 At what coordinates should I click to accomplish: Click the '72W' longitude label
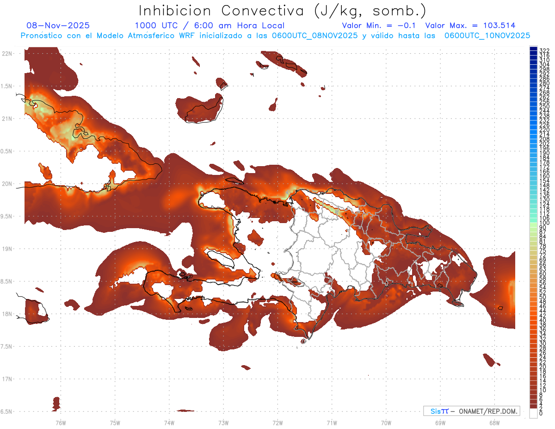click(x=277, y=423)
